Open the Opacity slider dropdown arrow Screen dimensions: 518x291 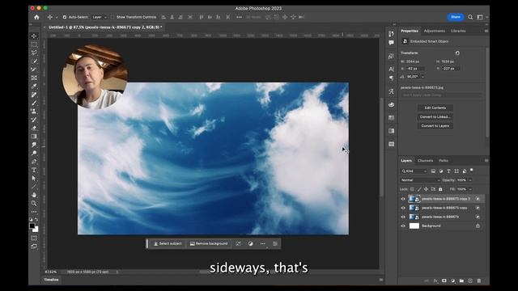[470, 180]
